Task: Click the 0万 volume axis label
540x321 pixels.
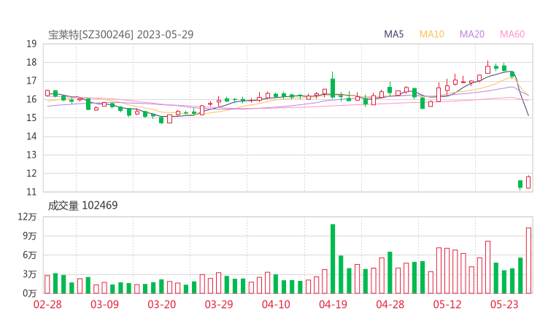Action: click(30, 293)
